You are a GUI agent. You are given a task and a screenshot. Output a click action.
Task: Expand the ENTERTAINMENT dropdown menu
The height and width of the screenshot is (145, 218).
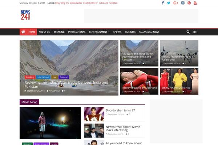click(99, 32)
